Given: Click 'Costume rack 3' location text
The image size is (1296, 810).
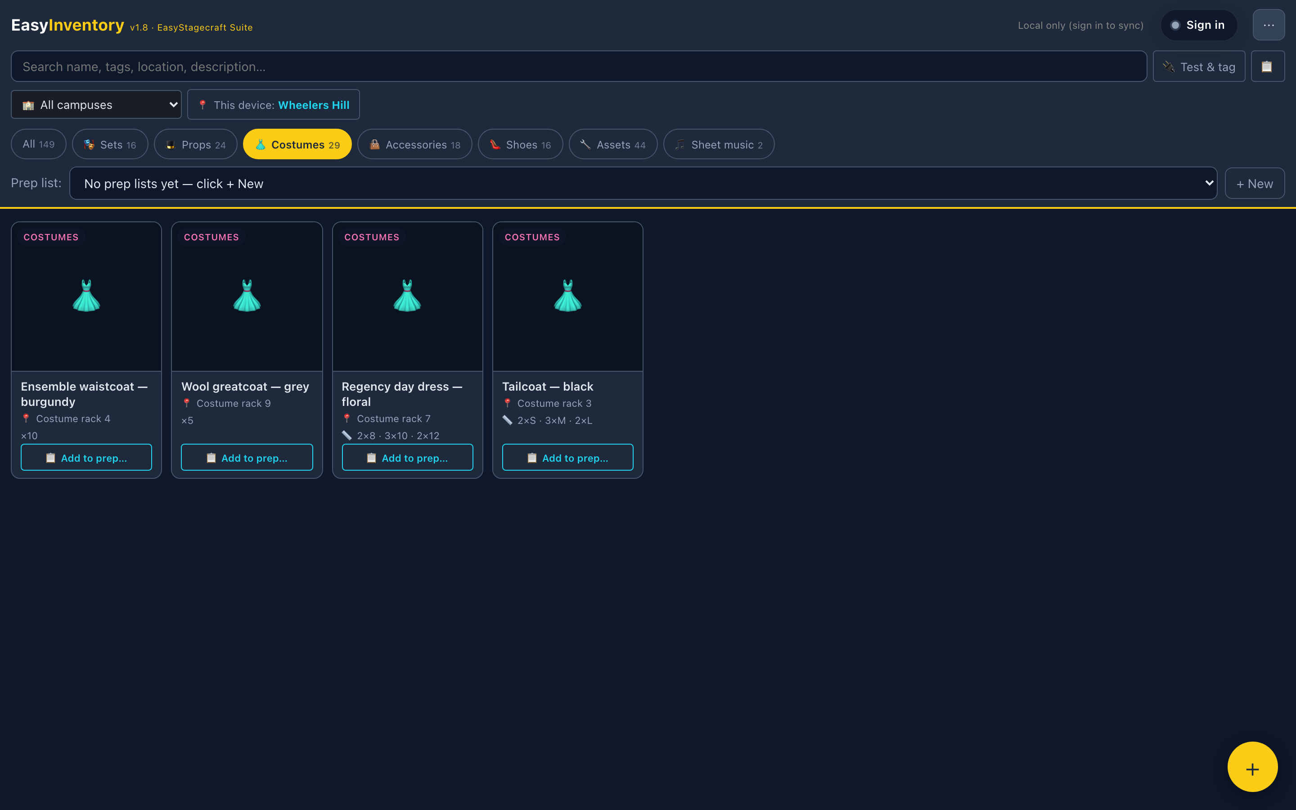Looking at the screenshot, I should click(x=554, y=403).
